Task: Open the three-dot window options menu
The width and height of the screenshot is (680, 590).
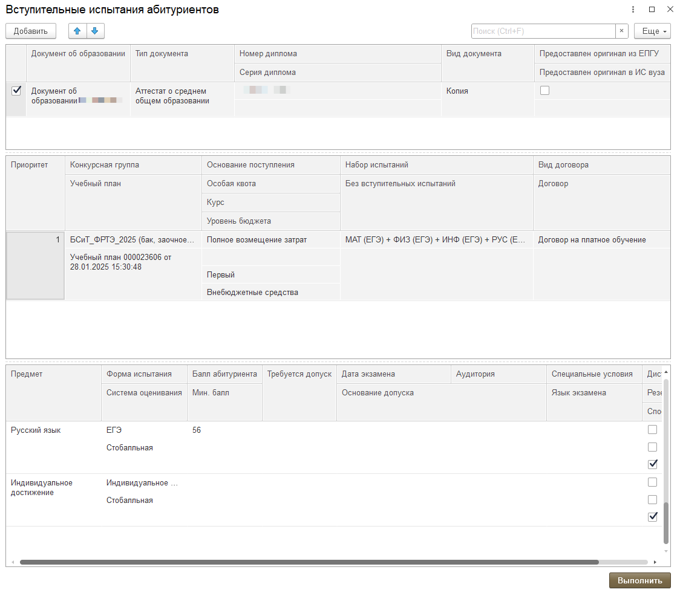Action: pos(633,10)
